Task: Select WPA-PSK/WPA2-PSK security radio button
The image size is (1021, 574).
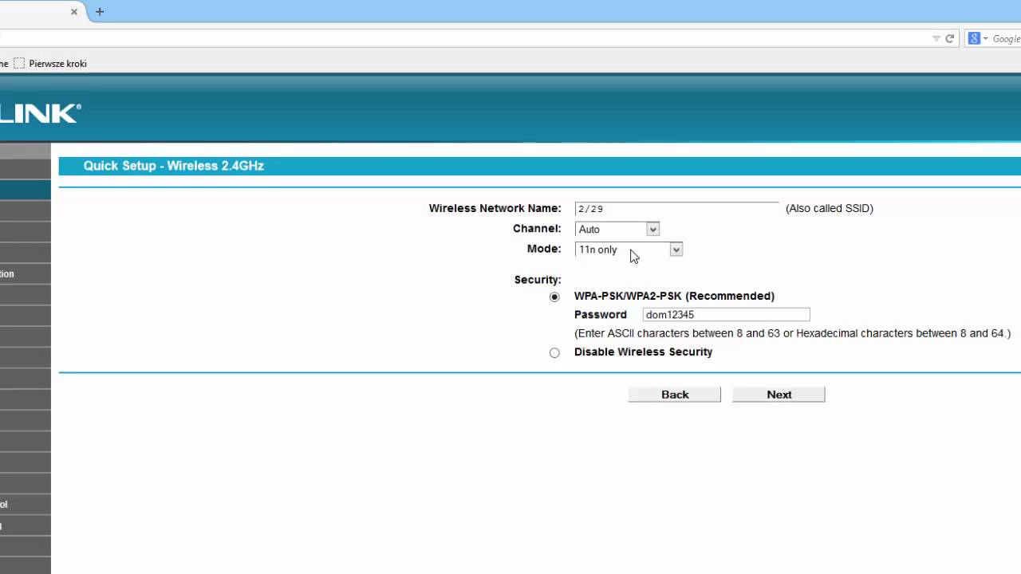Action: click(554, 297)
